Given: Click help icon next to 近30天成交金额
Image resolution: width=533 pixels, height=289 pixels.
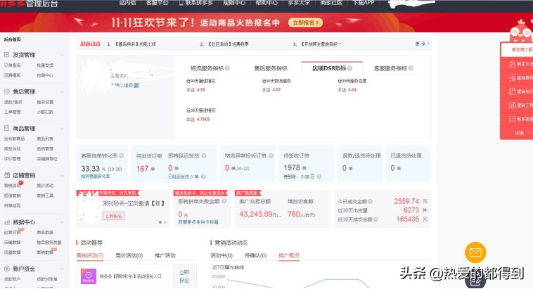Looking at the screenshot, I should coord(375,219).
